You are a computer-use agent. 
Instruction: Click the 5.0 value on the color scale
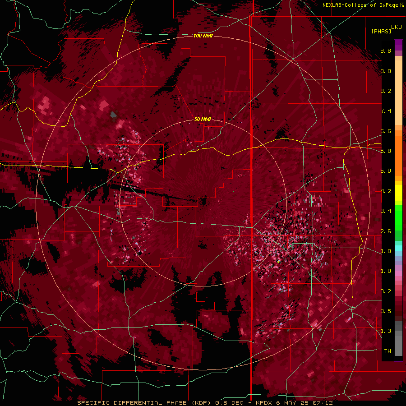[x=386, y=171]
